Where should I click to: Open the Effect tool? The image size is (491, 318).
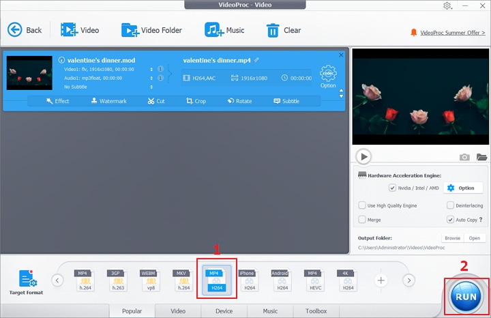coord(57,101)
